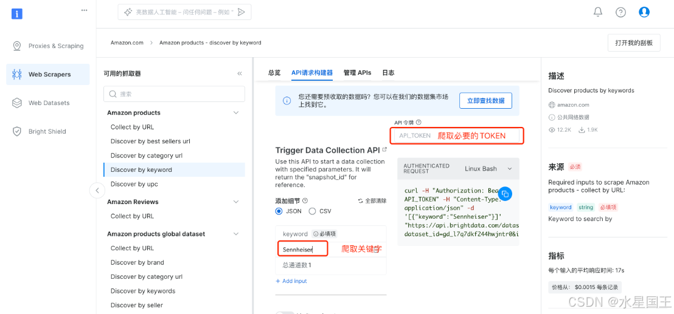Screen dimensions: 674x314
Task: Select Discover by keyword scraper
Action: coord(174,169)
